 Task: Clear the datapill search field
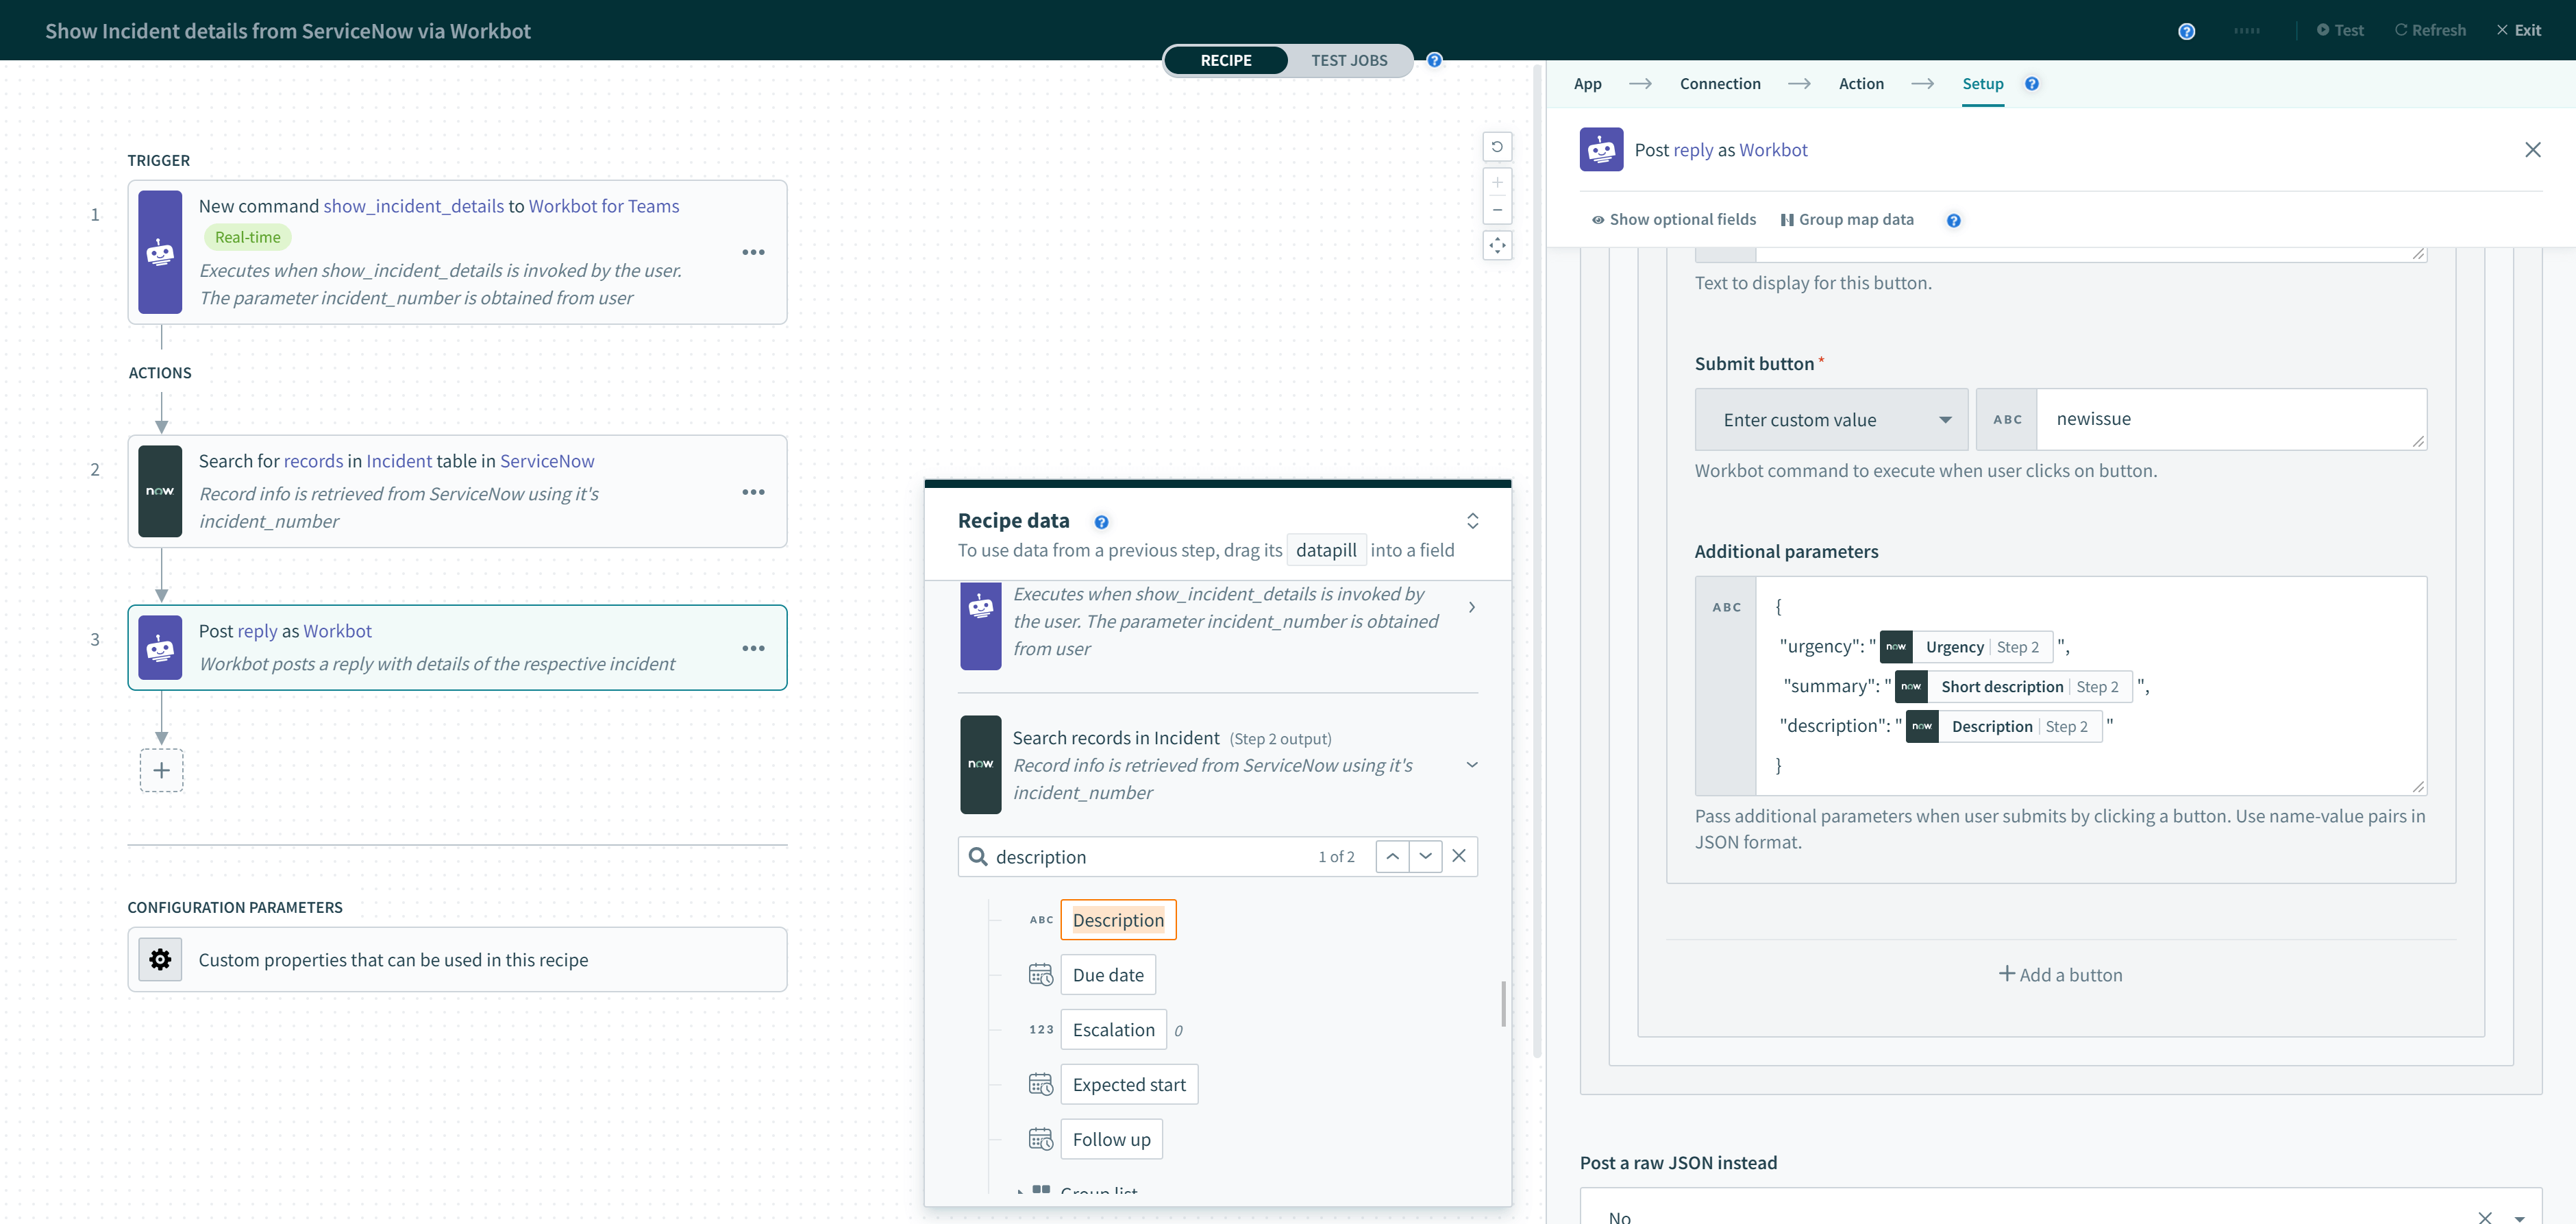(x=1459, y=856)
